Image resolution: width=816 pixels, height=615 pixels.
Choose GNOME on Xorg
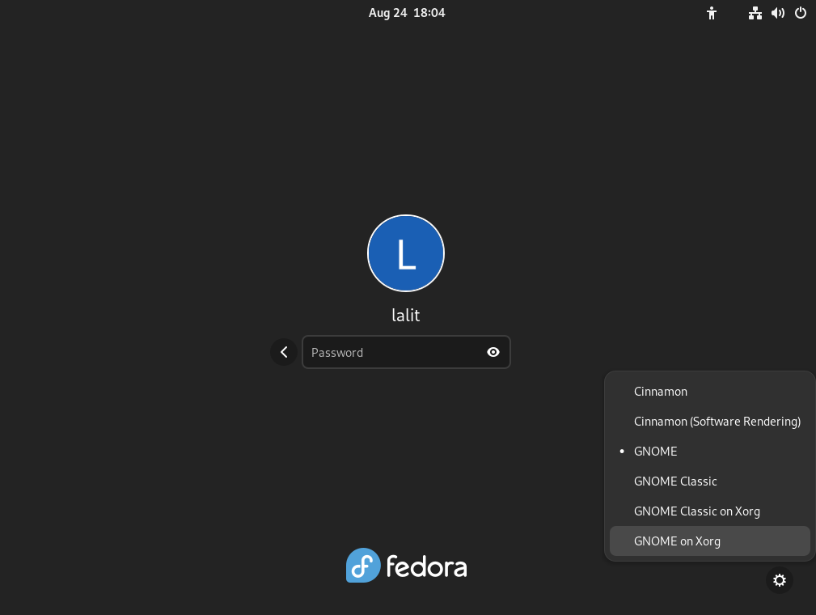coord(677,541)
